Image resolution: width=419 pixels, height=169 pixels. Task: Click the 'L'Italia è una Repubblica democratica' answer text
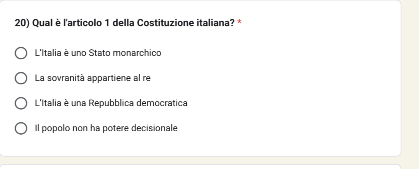point(111,103)
